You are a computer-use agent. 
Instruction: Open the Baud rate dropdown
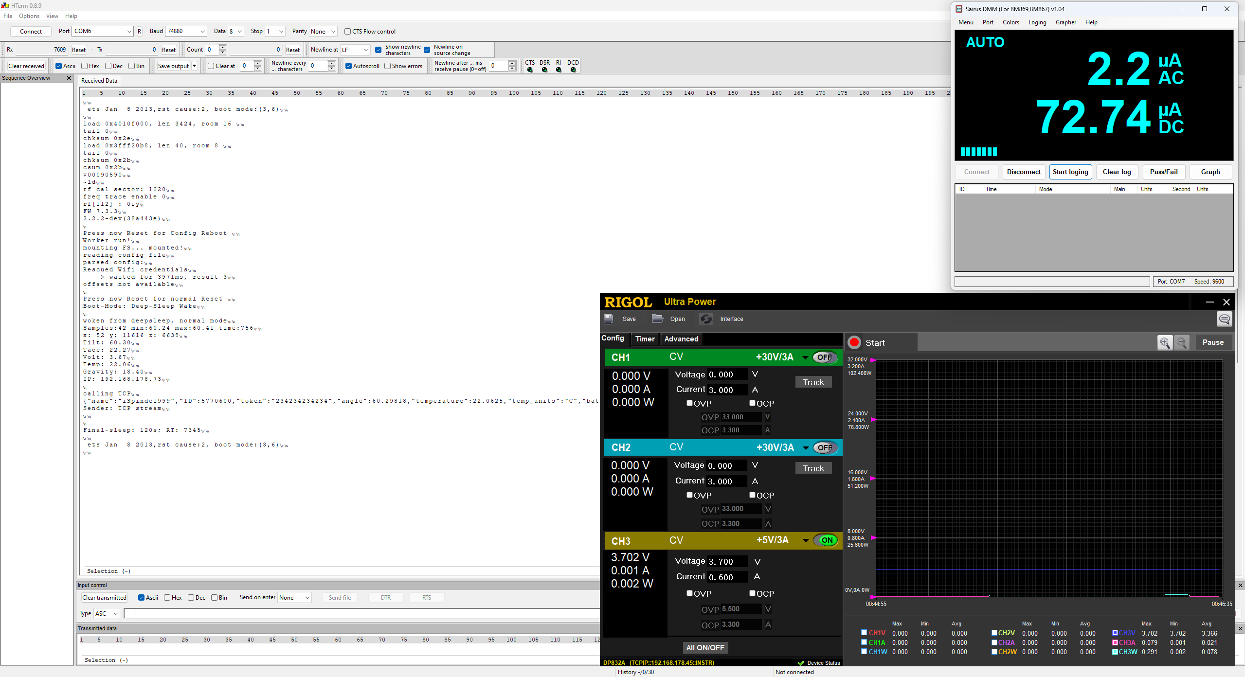tap(202, 32)
